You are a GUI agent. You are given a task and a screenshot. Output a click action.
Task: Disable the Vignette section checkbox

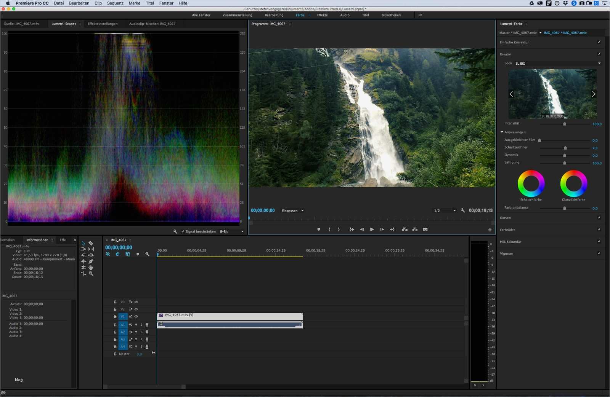tap(600, 254)
